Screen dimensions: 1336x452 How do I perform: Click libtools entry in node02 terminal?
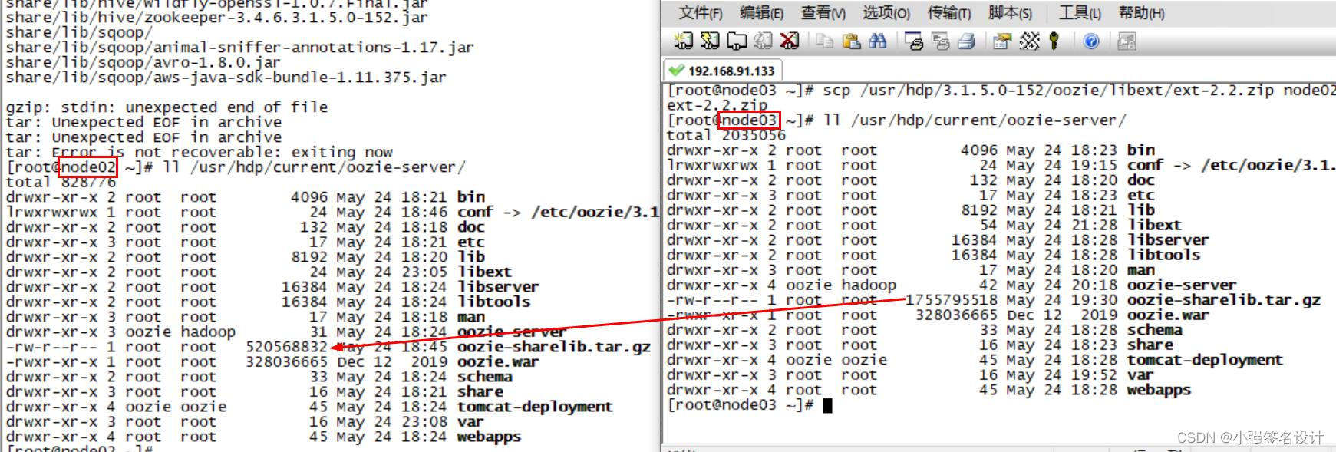(x=493, y=302)
